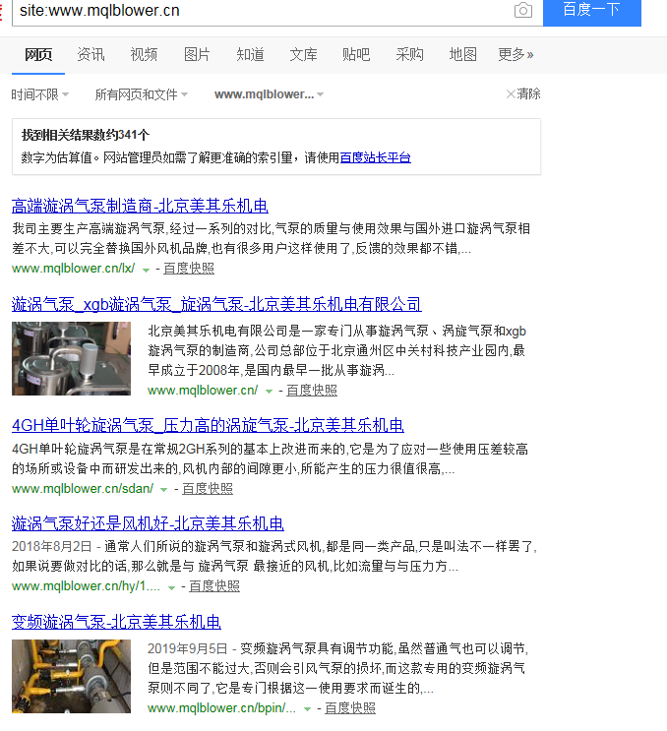This screenshot has width=667, height=731.
Task: Click the green URL www.mqlblower.cn/bpin/...
Action: click(222, 708)
